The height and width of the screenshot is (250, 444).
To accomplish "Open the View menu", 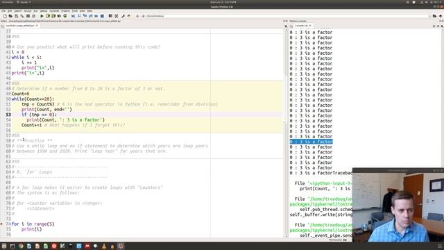I will [x=83, y=11].
